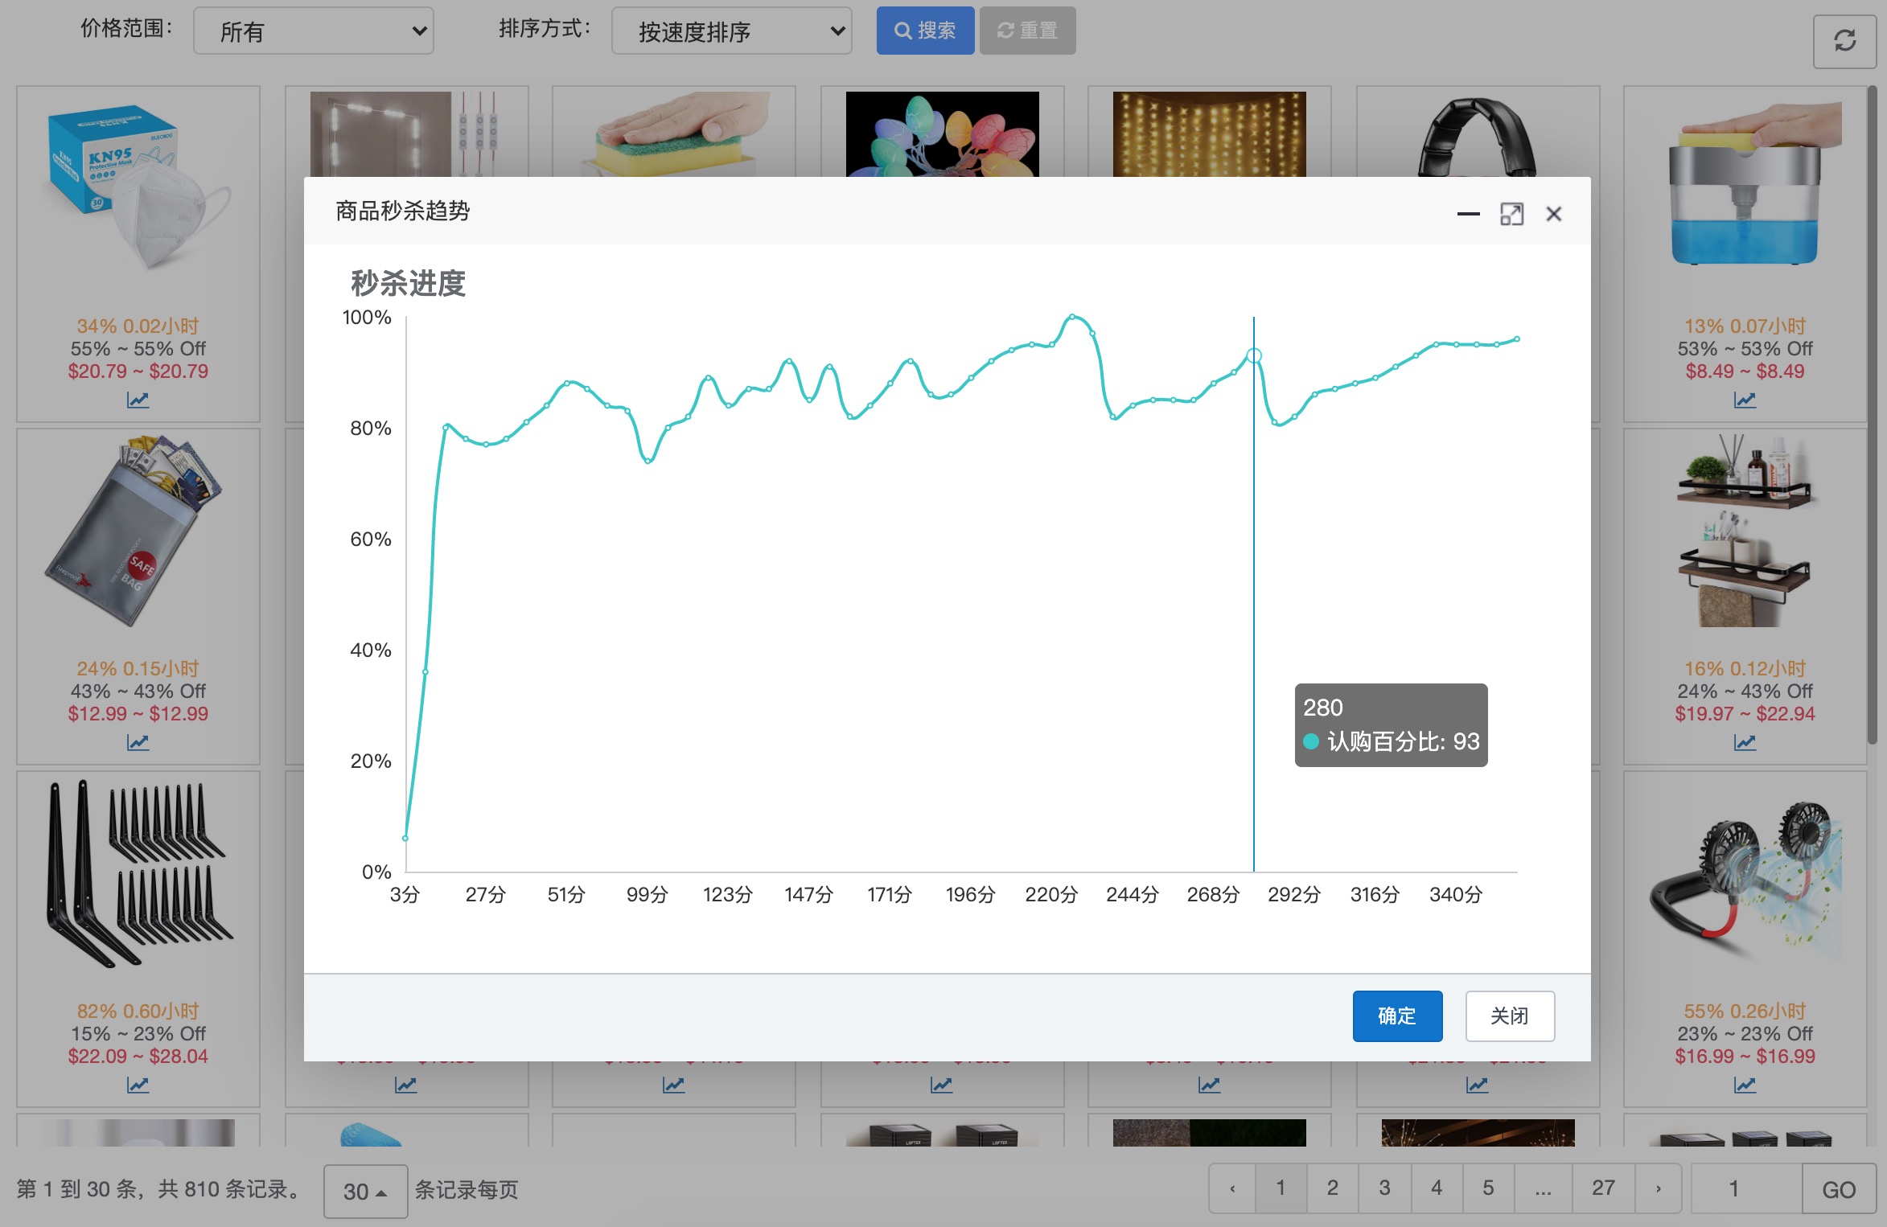Screen dimensions: 1887x1227
Task: Open trend chart for neck fan product
Action: click(1745, 1085)
